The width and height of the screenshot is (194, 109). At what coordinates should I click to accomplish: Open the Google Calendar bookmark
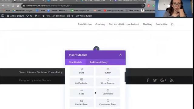tap(58, 11)
